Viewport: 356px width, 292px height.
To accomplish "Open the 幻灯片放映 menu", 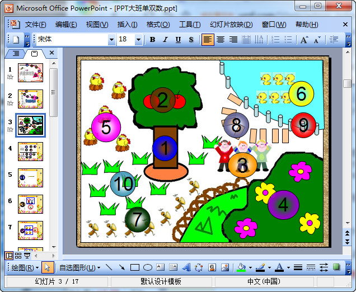I will pos(231,25).
